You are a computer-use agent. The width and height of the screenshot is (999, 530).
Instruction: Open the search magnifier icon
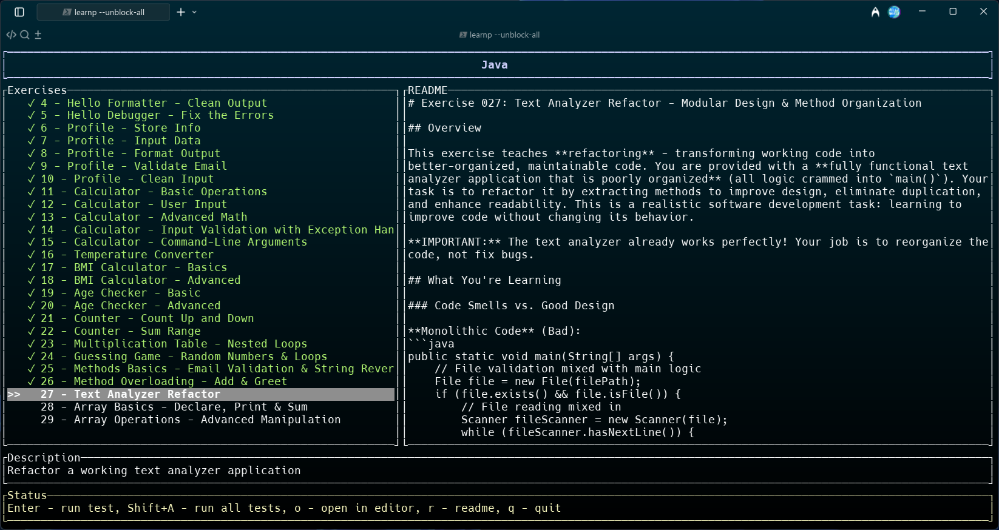(24, 35)
